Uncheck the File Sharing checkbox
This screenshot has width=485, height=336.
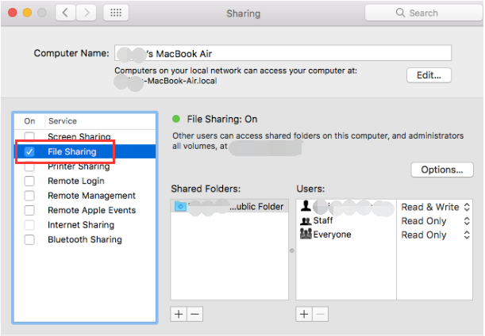(x=29, y=151)
